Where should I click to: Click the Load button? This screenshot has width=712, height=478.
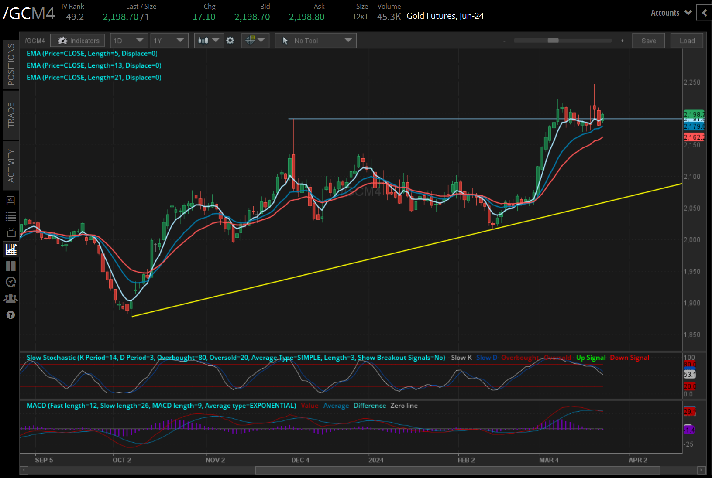(x=687, y=40)
